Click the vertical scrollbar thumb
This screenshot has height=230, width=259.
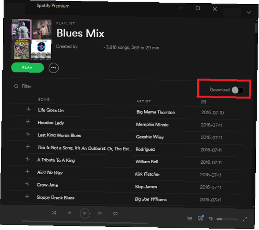pos(256,28)
